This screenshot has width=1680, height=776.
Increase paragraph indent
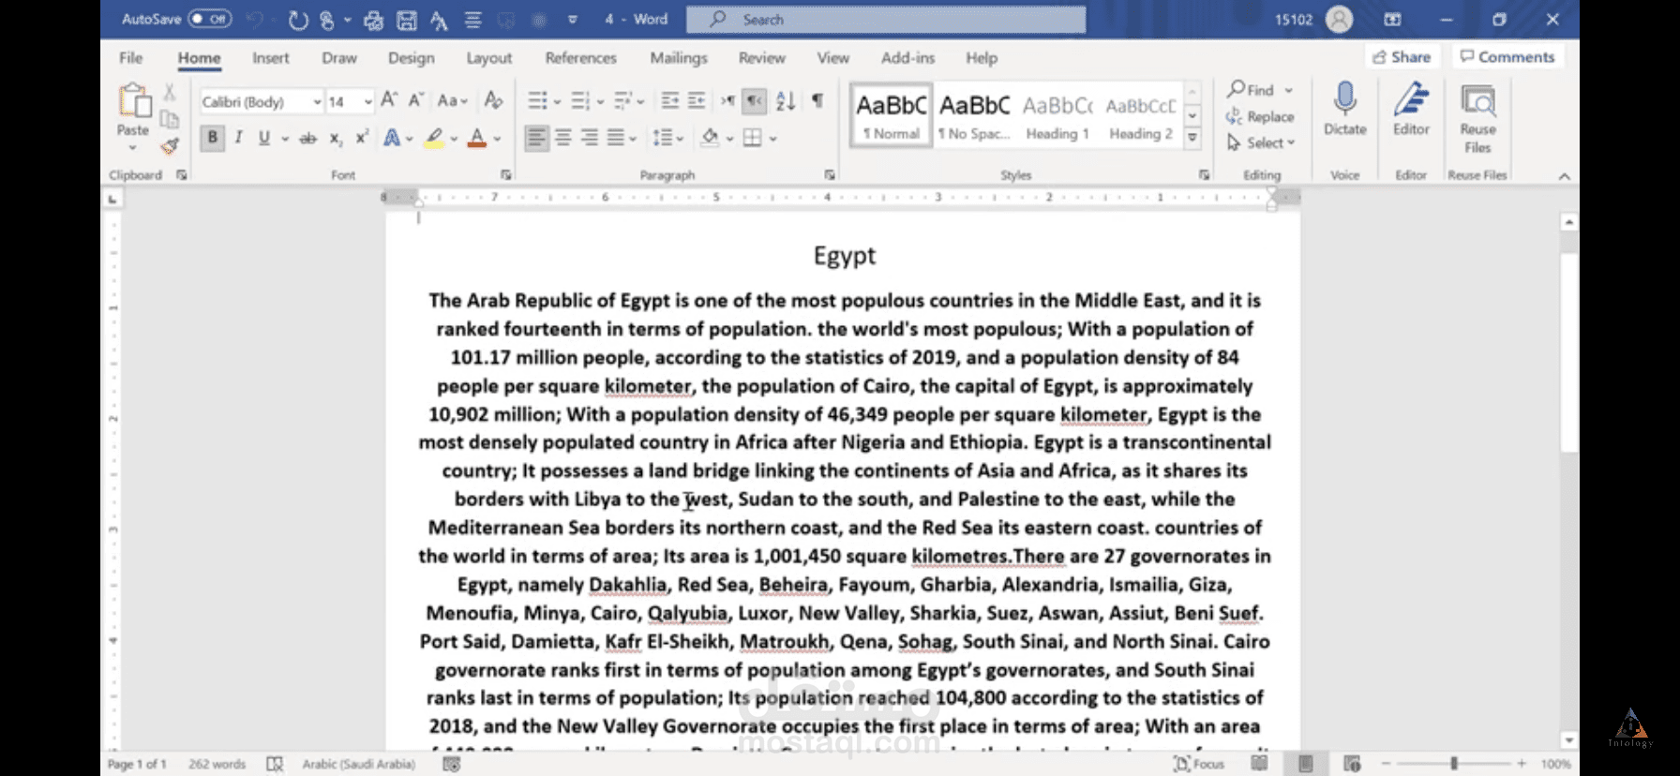(x=697, y=100)
